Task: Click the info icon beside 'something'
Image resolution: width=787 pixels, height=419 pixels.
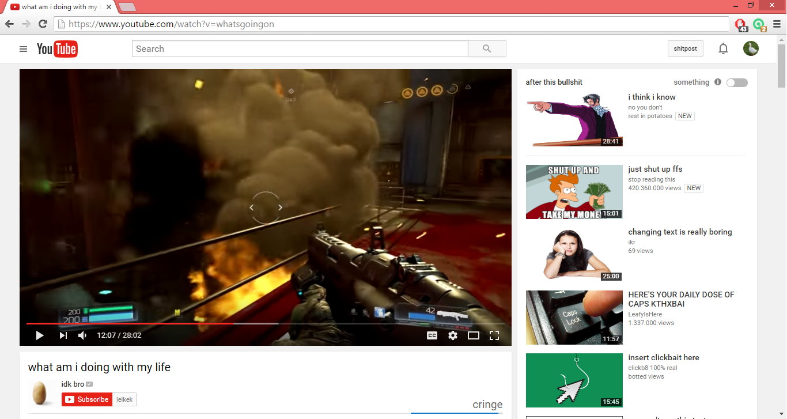Action: 718,82
